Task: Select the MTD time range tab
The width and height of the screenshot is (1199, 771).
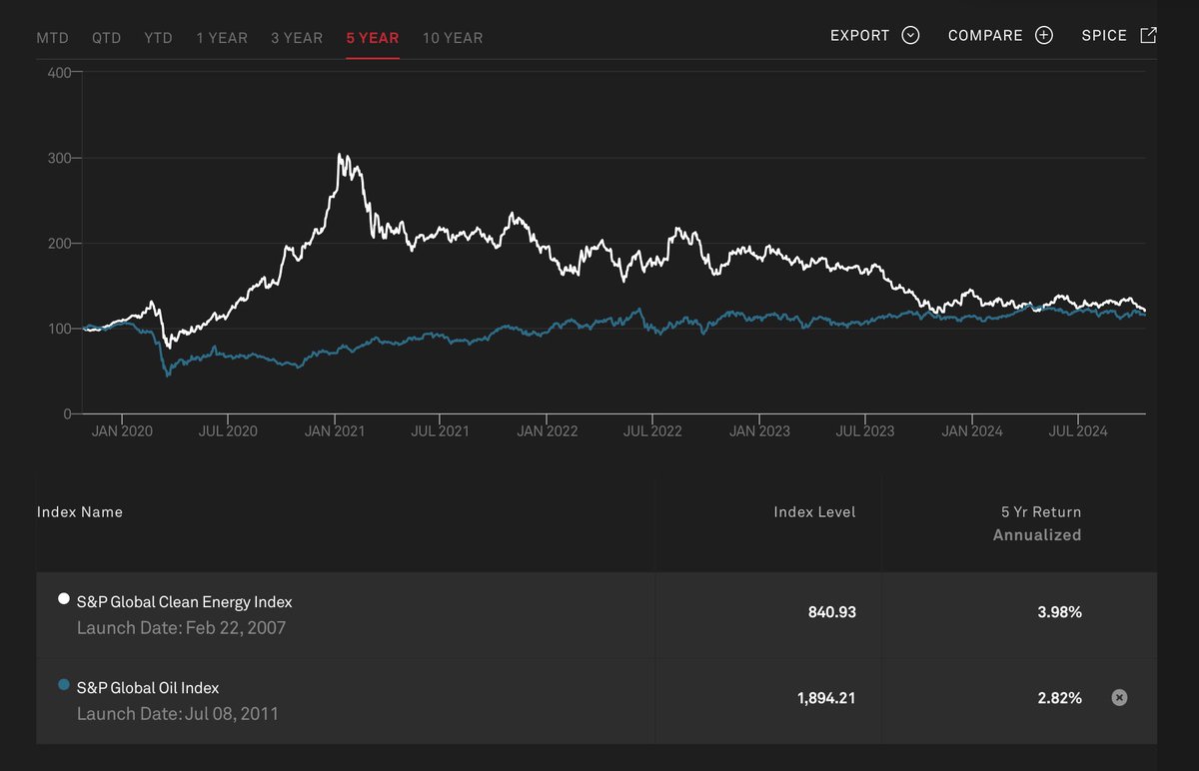Action: pos(54,38)
